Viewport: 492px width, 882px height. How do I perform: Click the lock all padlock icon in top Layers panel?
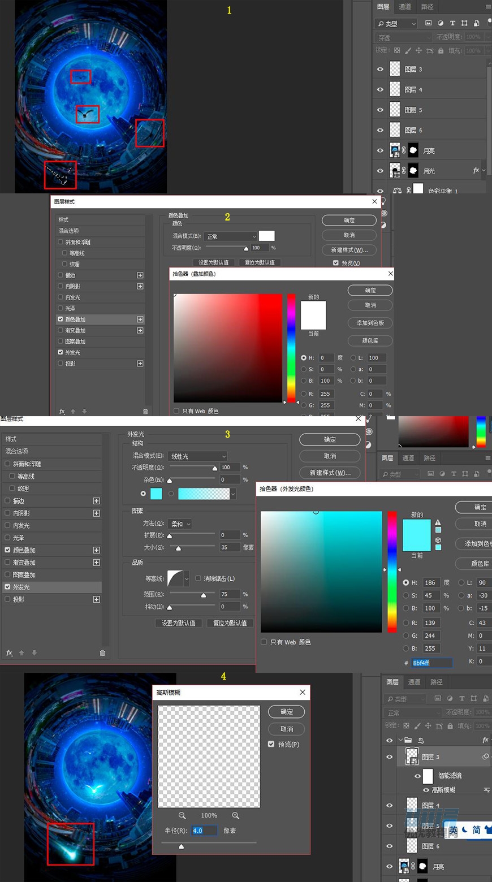(x=441, y=51)
